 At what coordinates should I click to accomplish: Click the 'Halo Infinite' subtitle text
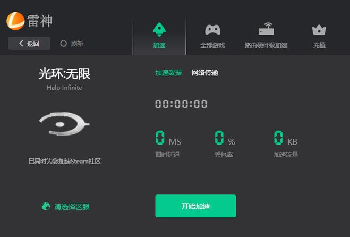64,88
